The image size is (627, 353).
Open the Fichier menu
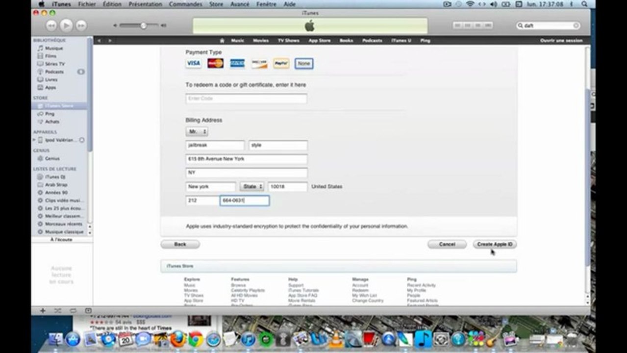click(87, 4)
